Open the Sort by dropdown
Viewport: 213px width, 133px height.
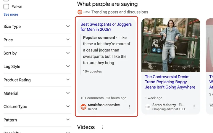37,53
